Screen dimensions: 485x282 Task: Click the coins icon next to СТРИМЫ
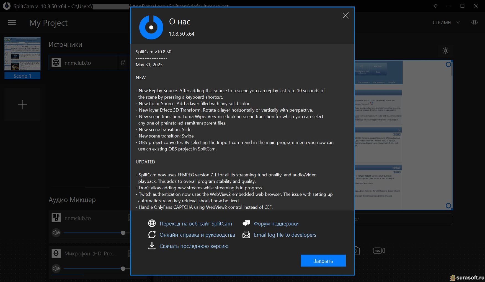point(474,23)
